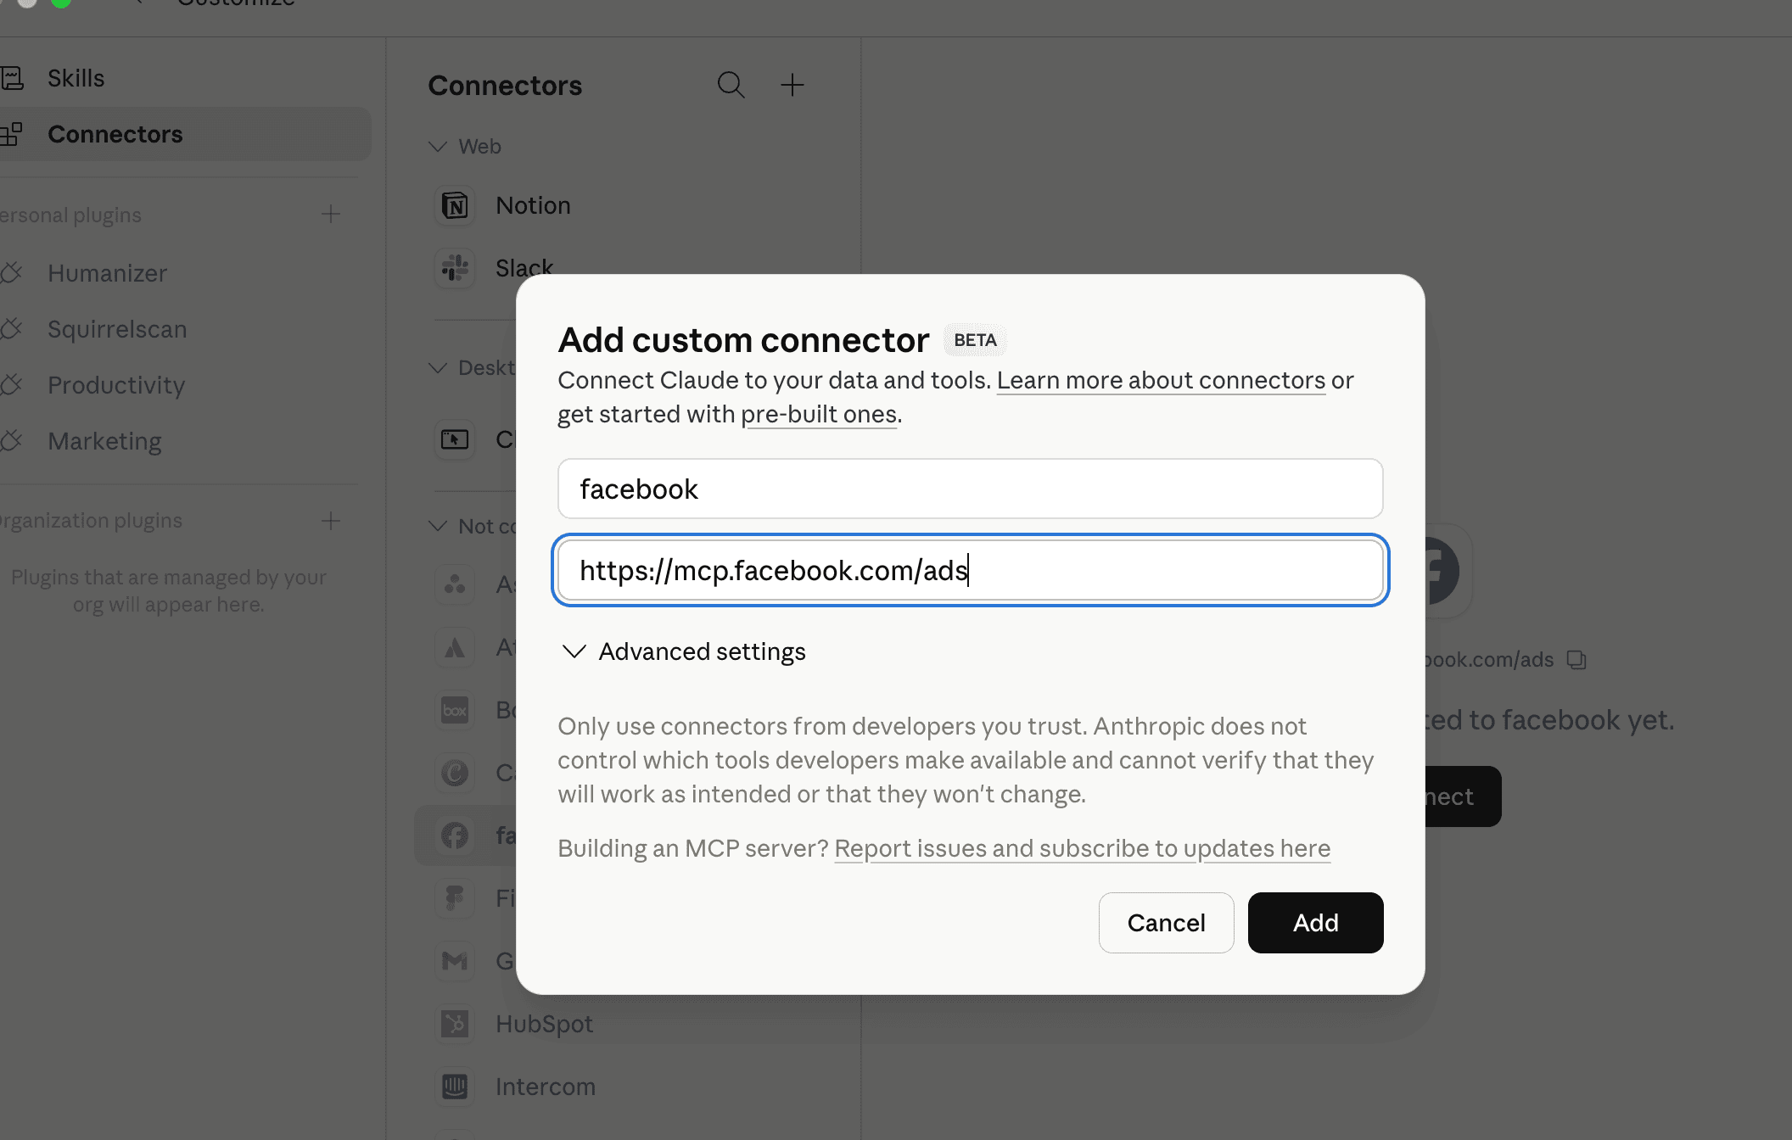This screenshot has height=1140, width=1792.
Task: Collapse the Desktop connectors group
Action: coord(438,368)
